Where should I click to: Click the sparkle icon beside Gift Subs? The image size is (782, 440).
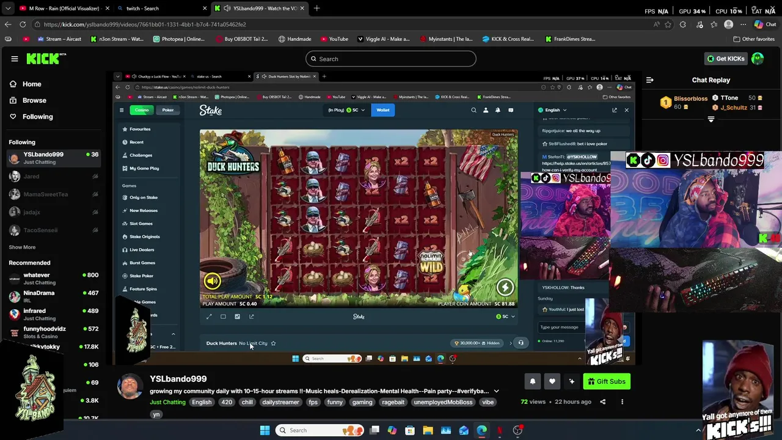pyautogui.click(x=572, y=381)
